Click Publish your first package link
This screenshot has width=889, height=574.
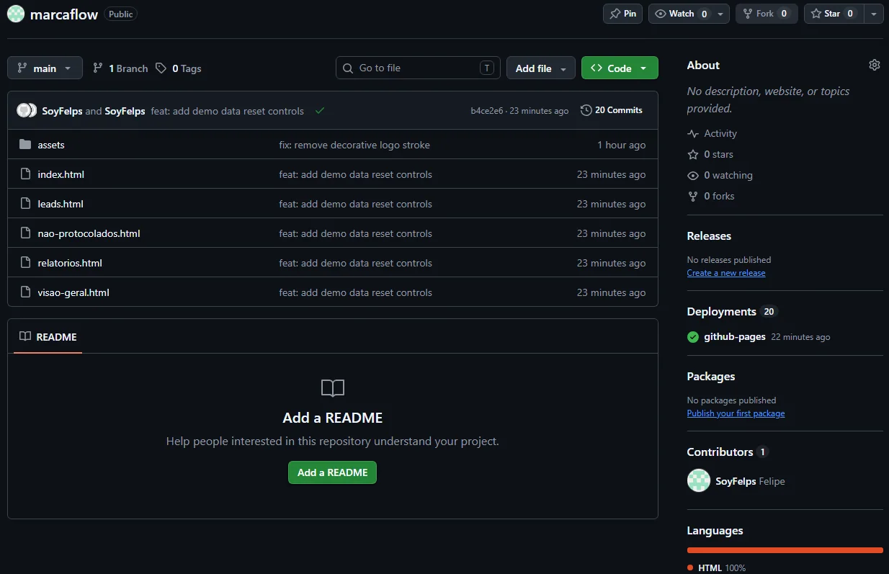736,413
